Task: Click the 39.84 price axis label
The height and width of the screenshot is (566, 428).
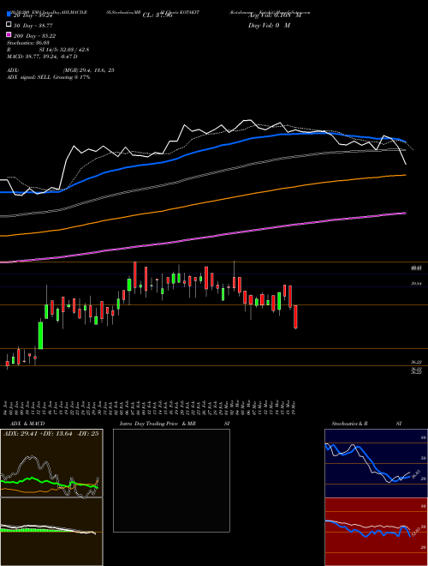Action: (417, 284)
